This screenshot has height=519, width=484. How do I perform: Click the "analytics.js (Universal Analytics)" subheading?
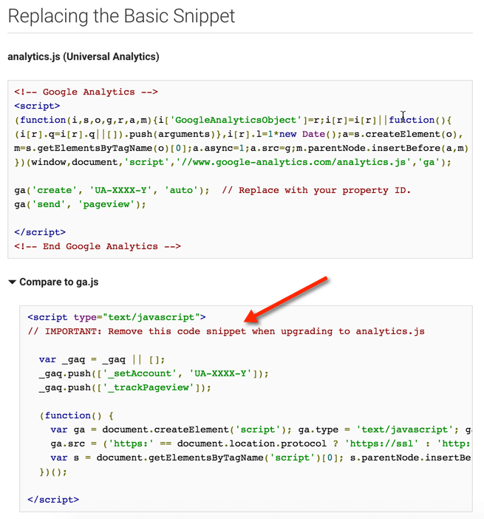[x=83, y=56]
